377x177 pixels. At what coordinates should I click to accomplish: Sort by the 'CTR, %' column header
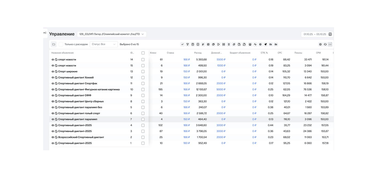[x=264, y=53]
